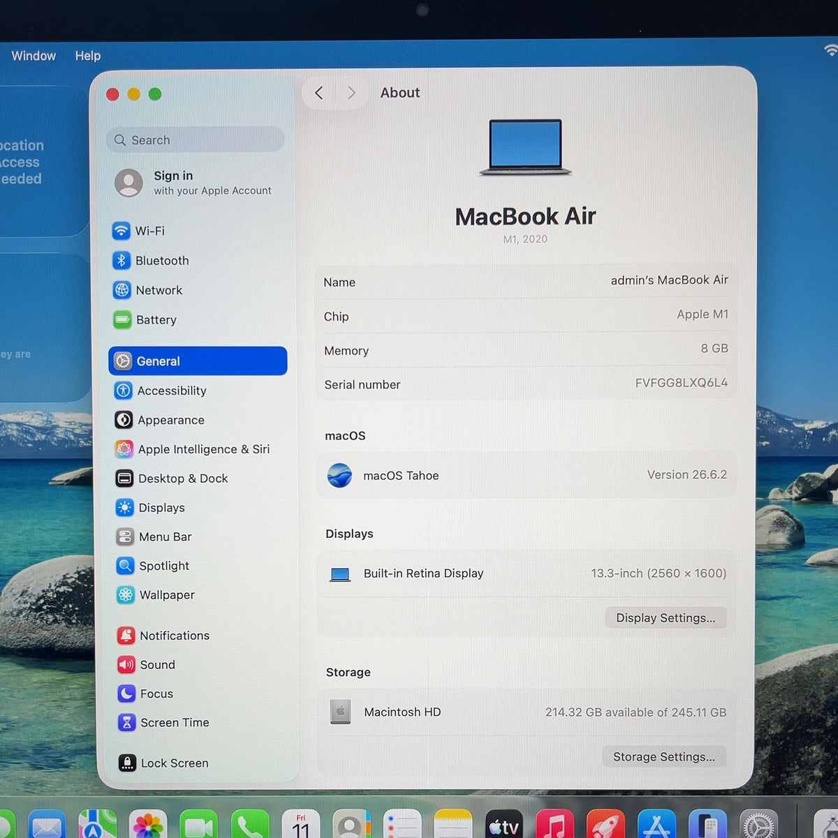Select the highlighted General item
Screen dimensions: 838x838
tap(198, 361)
